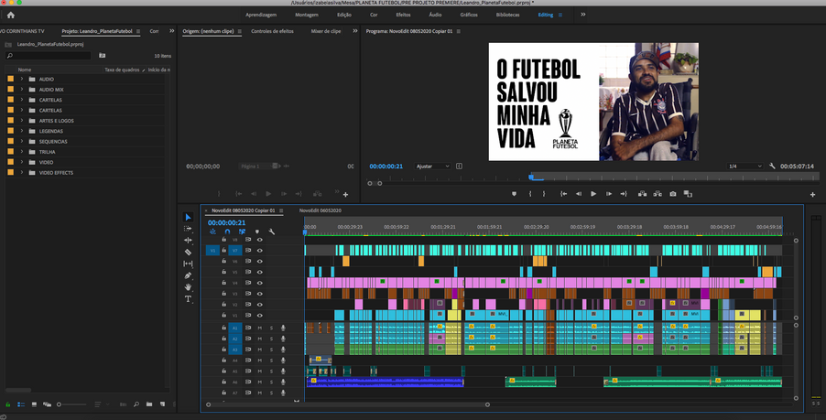The width and height of the screenshot is (826, 420).
Task: Switch to the Áudio workspace tab
Action: click(x=435, y=15)
